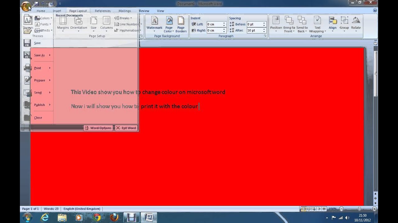Screen dimensions: 398x223
Task: Click the Page Borders icon
Action: [181, 20]
